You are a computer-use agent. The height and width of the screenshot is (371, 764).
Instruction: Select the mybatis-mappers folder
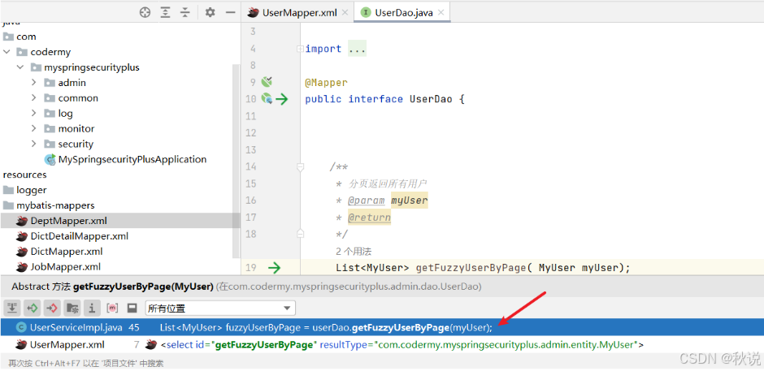[x=55, y=205]
